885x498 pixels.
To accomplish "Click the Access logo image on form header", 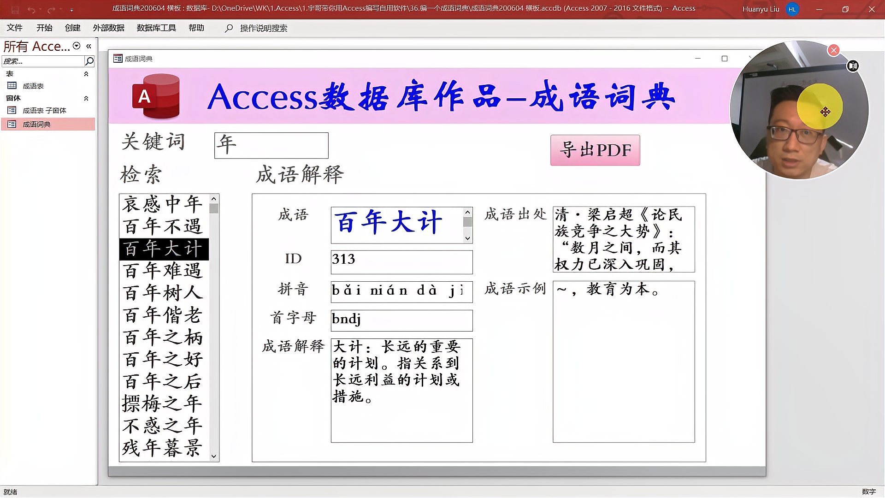I will tap(156, 96).
